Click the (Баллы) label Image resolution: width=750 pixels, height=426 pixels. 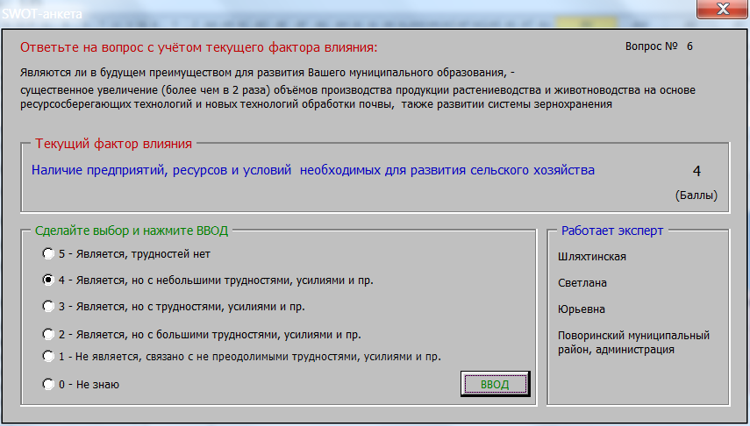coord(696,195)
